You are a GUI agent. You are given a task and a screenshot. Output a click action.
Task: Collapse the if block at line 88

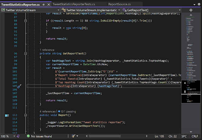click(26, 21)
